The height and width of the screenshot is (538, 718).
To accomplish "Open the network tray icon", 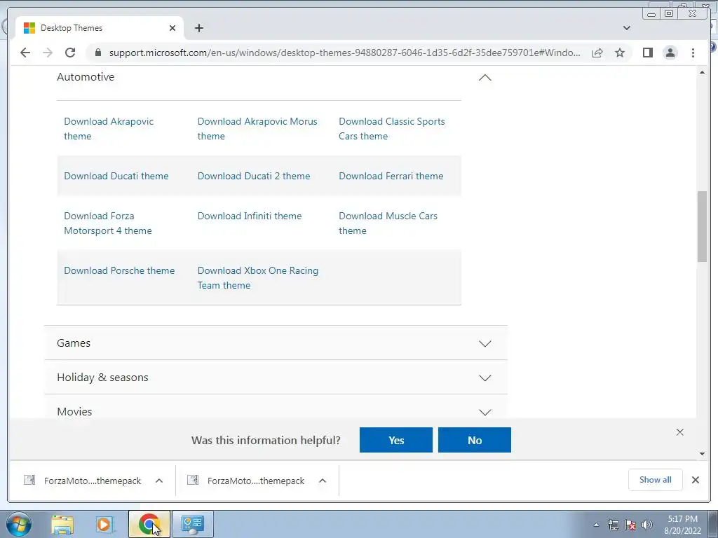I will [613, 525].
